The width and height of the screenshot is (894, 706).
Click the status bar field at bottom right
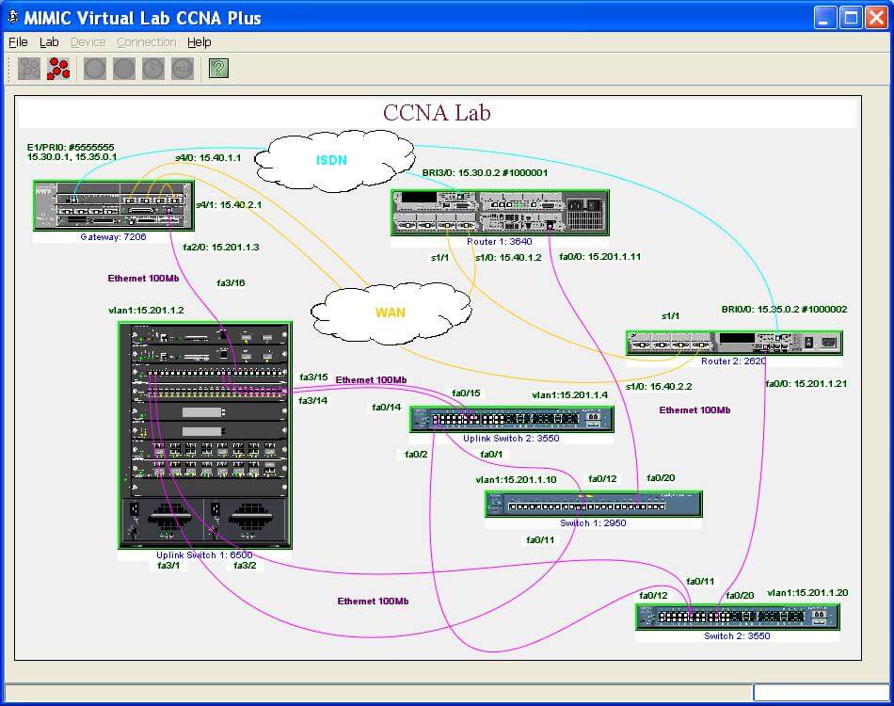click(822, 692)
